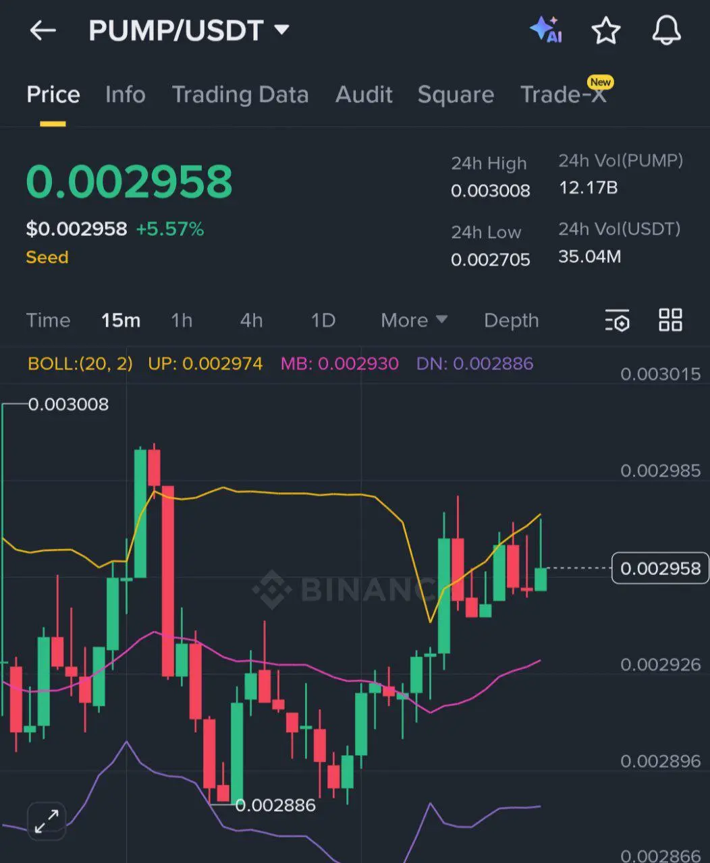Screen dimensions: 710x863
Task: Tap the current price tag 0.002958 on axis
Action: click(x=660, y=568)
